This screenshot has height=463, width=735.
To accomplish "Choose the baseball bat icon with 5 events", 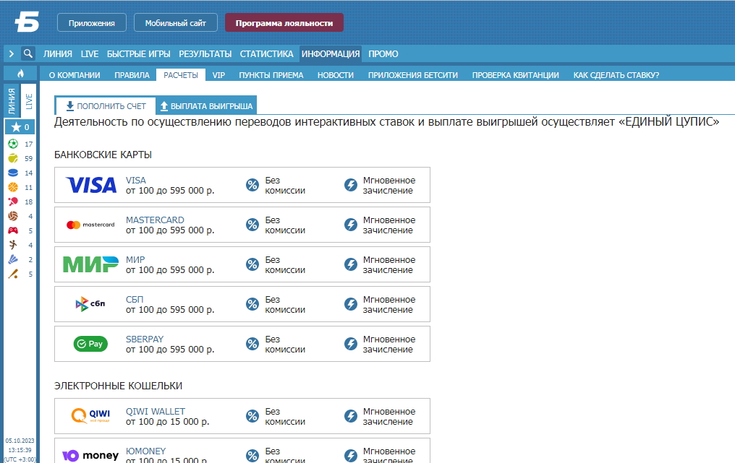I will 13,274.
